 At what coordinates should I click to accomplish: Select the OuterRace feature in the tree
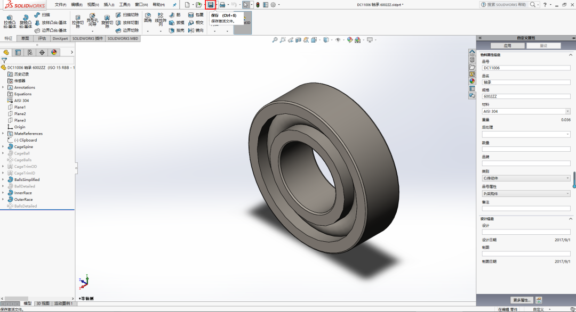click(23, 200)
